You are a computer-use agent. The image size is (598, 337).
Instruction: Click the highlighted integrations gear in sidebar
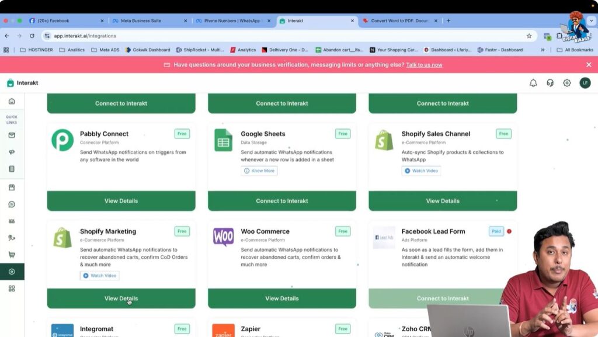12,271
